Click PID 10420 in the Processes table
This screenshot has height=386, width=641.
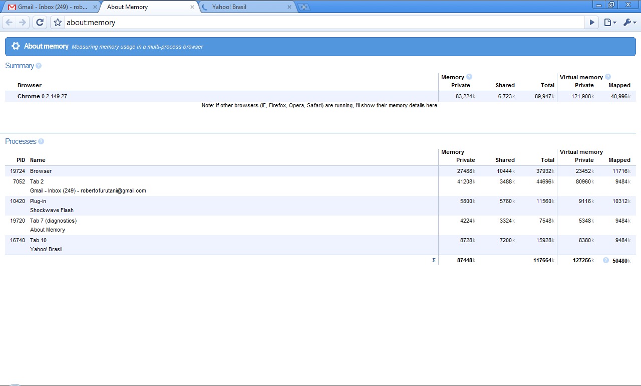click(x=18, y=201)
